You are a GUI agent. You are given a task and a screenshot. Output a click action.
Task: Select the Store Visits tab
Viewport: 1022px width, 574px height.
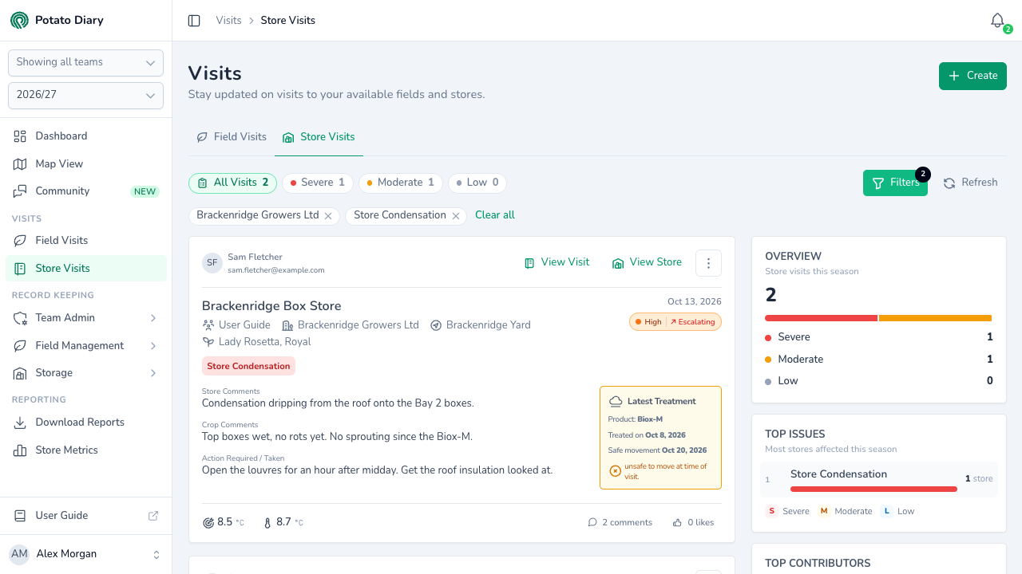[x=319, y=137]
